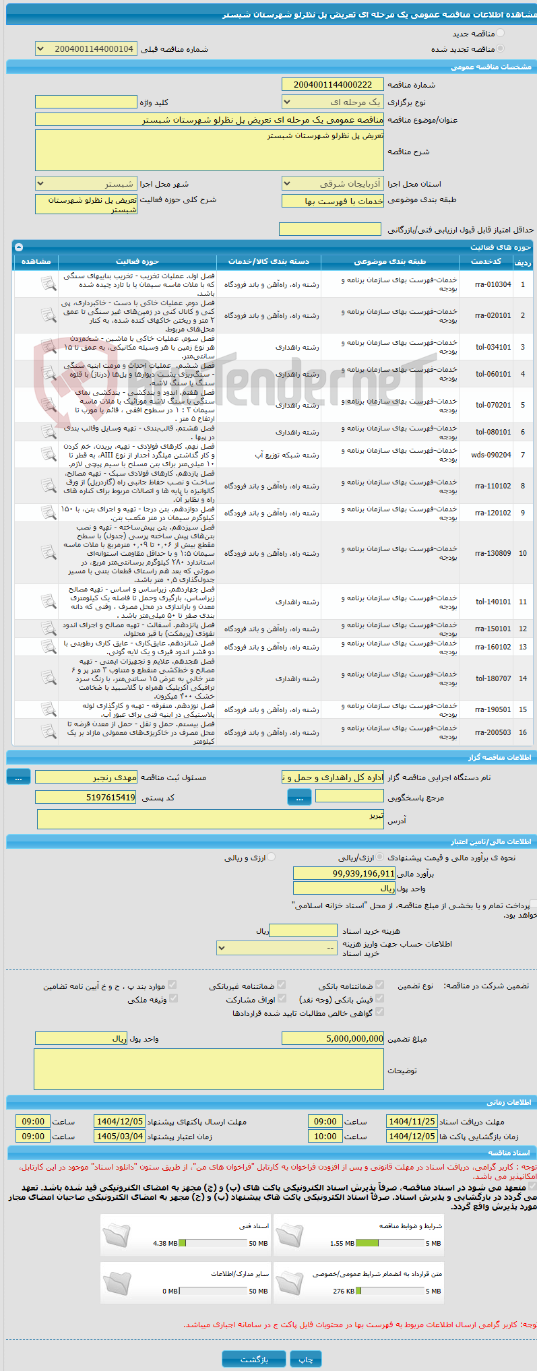
Task: Click the ellipsis button next to مهدی رنجبر
Action: pyautogui.click(x=18, y=777)
